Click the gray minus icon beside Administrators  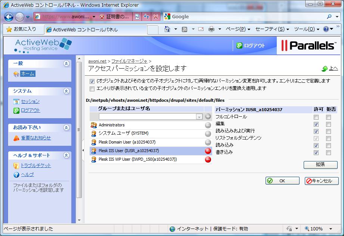[208, 125]
